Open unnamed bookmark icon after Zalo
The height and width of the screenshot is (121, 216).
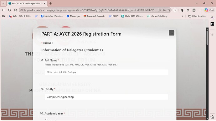(x=36, y=16)
